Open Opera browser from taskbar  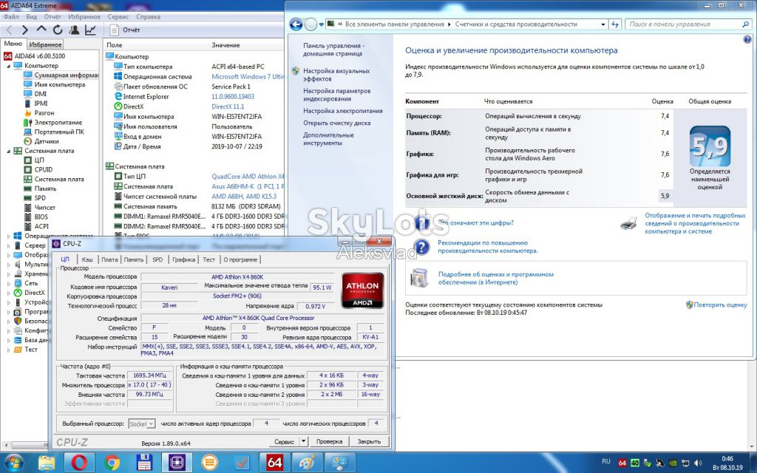click(79, 463)
